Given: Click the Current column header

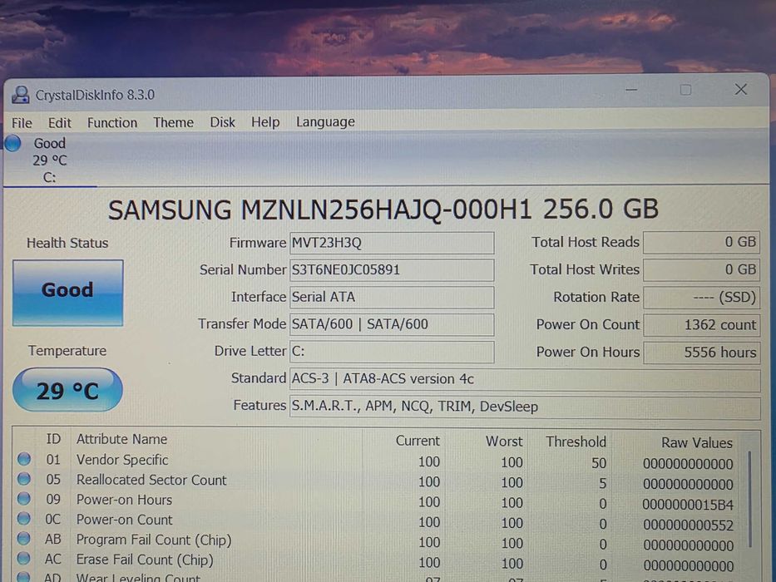Looking at the screenshot, I should tap(418, 441).
